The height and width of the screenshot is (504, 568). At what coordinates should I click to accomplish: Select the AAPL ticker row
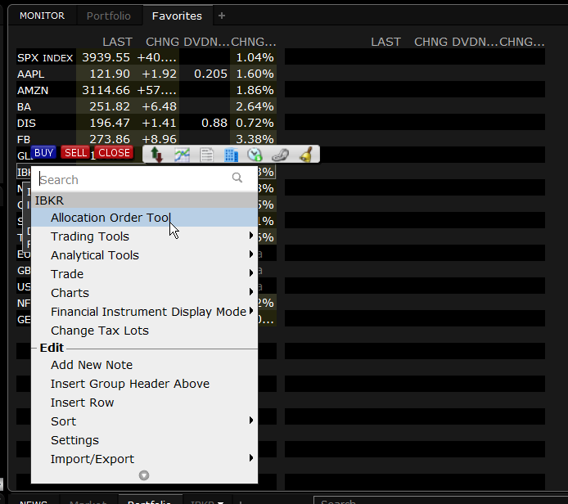(147, 74)
